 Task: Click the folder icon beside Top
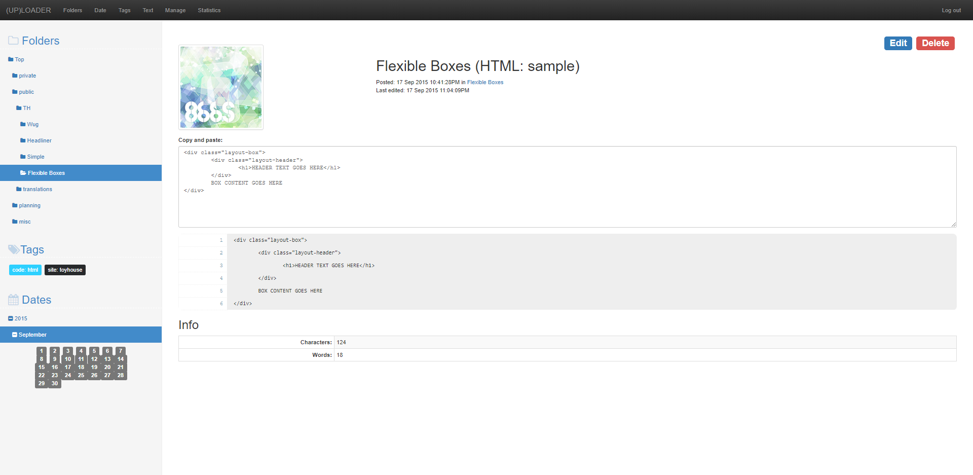[x=11, y=59]
